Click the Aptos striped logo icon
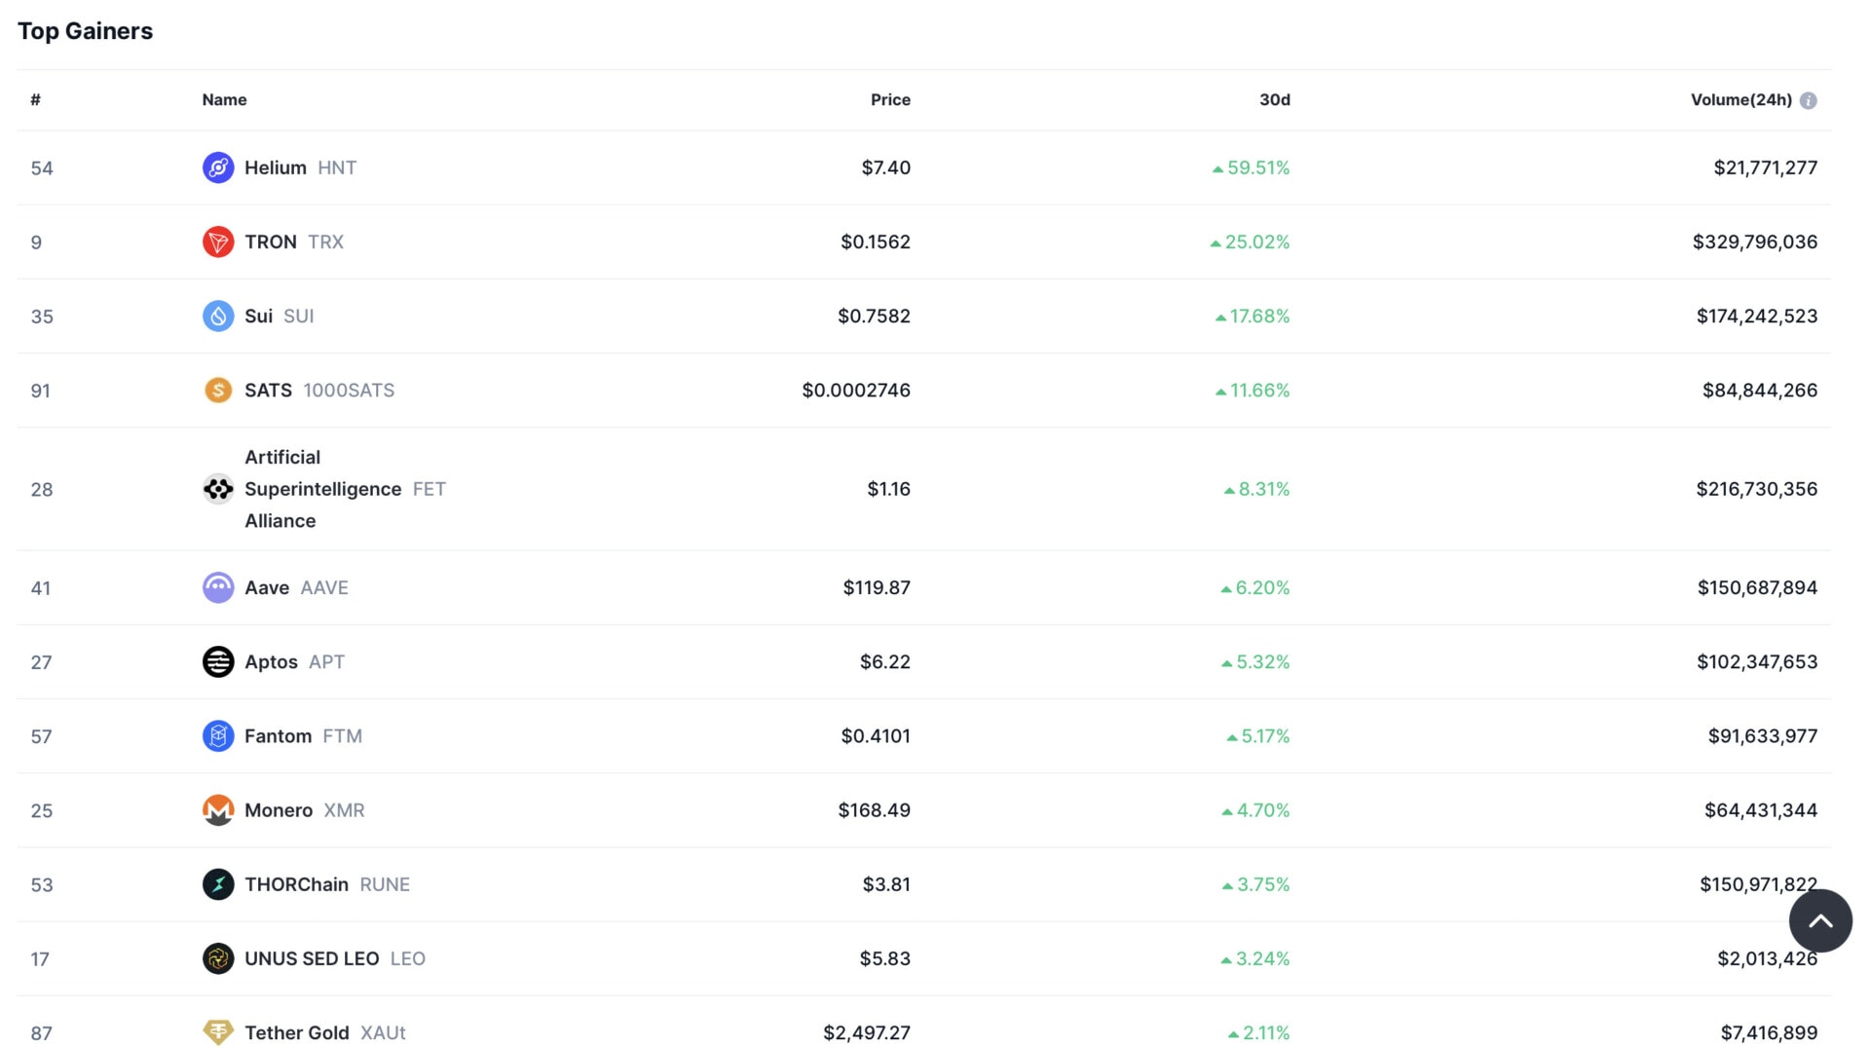The height and width of the screenshot is (1048, 1870). 217,661
